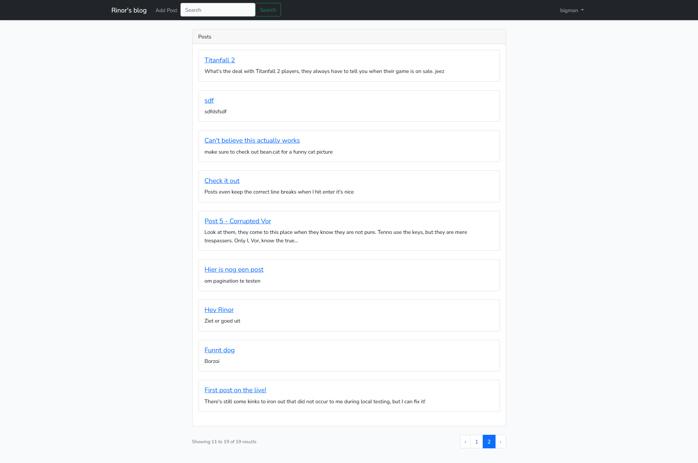Open the "Check it out" post

(x=222, y=181)
